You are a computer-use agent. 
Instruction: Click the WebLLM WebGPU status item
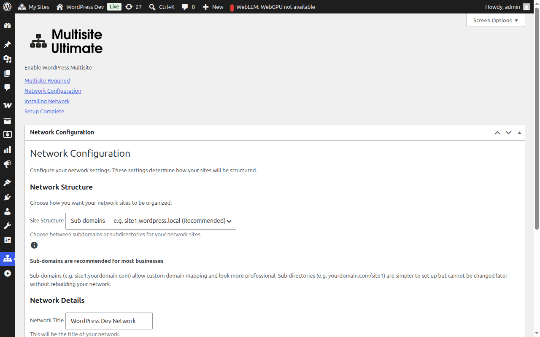click(273, 7)
